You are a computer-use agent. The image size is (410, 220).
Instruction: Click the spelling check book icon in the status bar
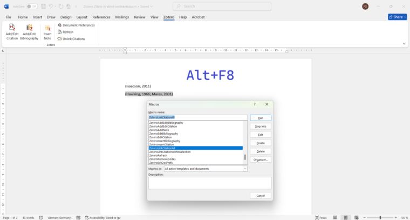click(41, 218)
